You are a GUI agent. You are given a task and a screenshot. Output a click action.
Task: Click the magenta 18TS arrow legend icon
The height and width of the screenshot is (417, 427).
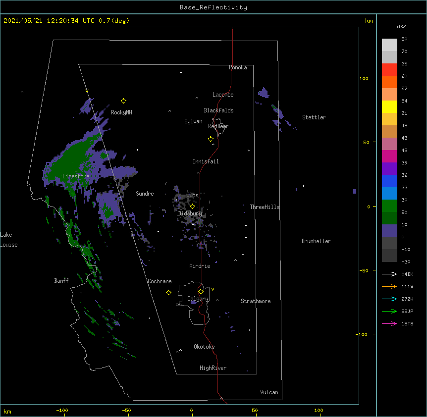coord(389,323)
